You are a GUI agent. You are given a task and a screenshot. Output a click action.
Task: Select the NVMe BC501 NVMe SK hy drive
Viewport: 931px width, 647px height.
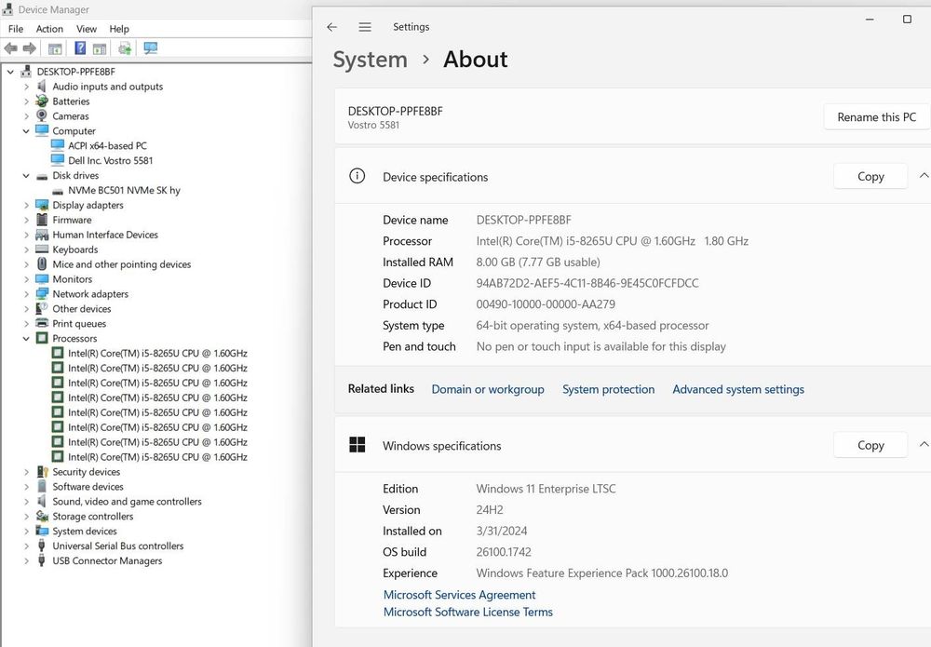(124, 190)
